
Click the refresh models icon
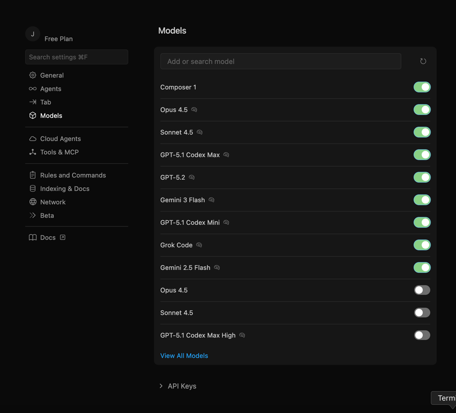coord(423,61)
